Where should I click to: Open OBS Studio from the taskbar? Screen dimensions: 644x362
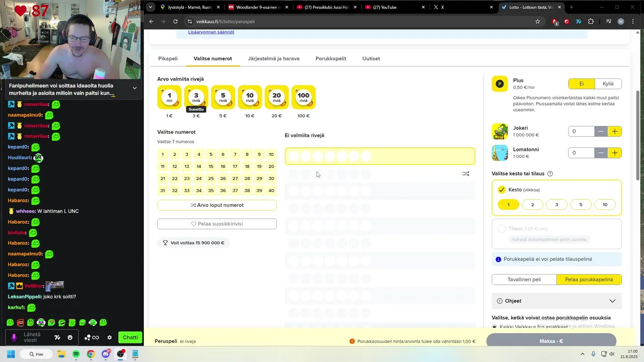[x=120, y=354]
